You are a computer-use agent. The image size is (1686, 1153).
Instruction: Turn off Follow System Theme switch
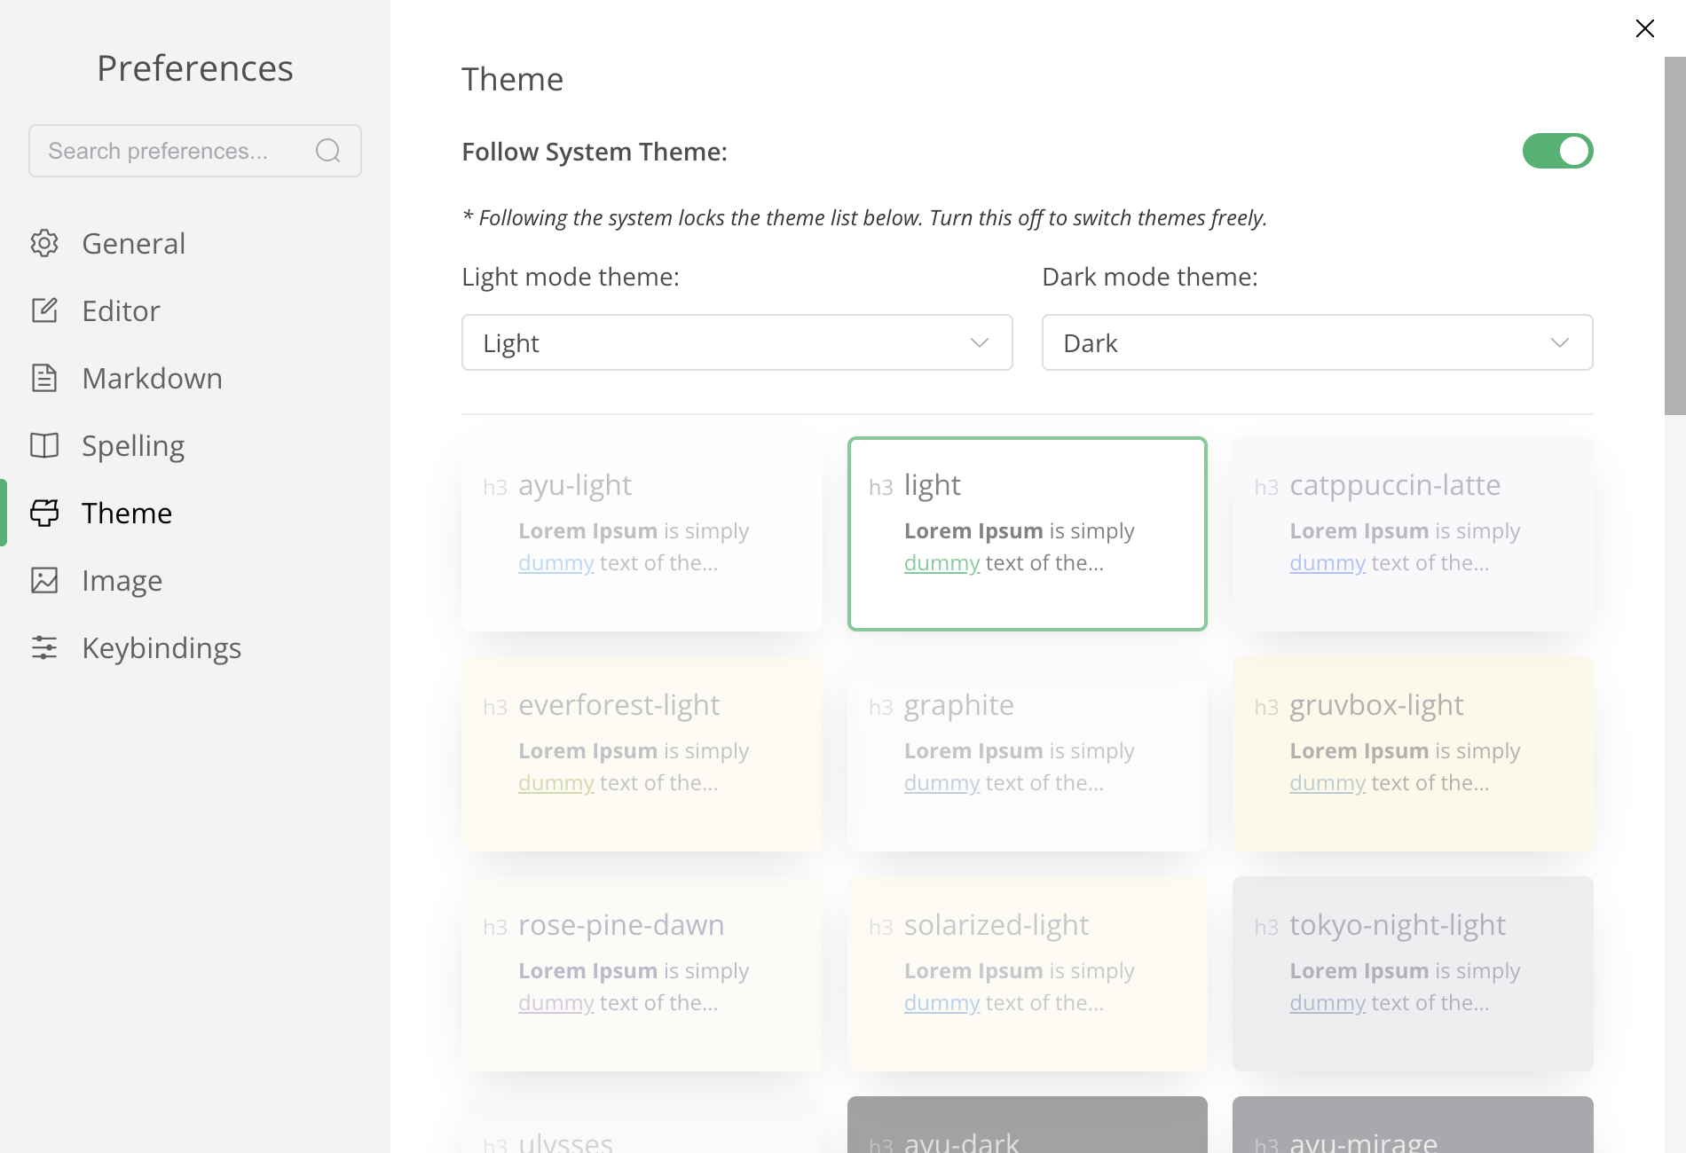pyautogui.click(x=1558, y=151)
